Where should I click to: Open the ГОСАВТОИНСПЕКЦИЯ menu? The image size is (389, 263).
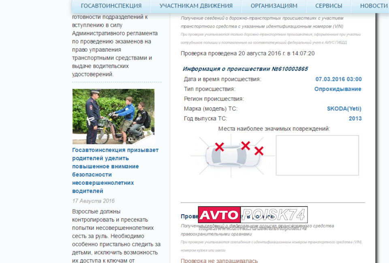pos(111,6)
